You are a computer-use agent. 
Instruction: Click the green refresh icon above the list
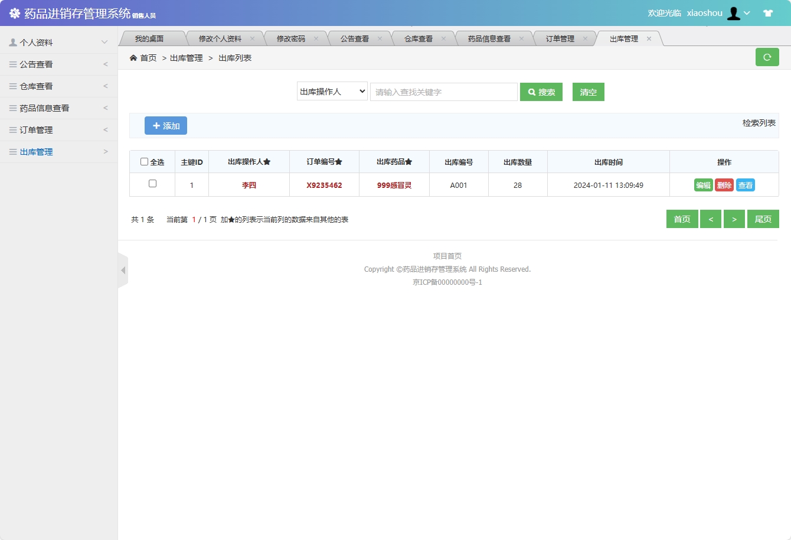[x=767, y=57]
